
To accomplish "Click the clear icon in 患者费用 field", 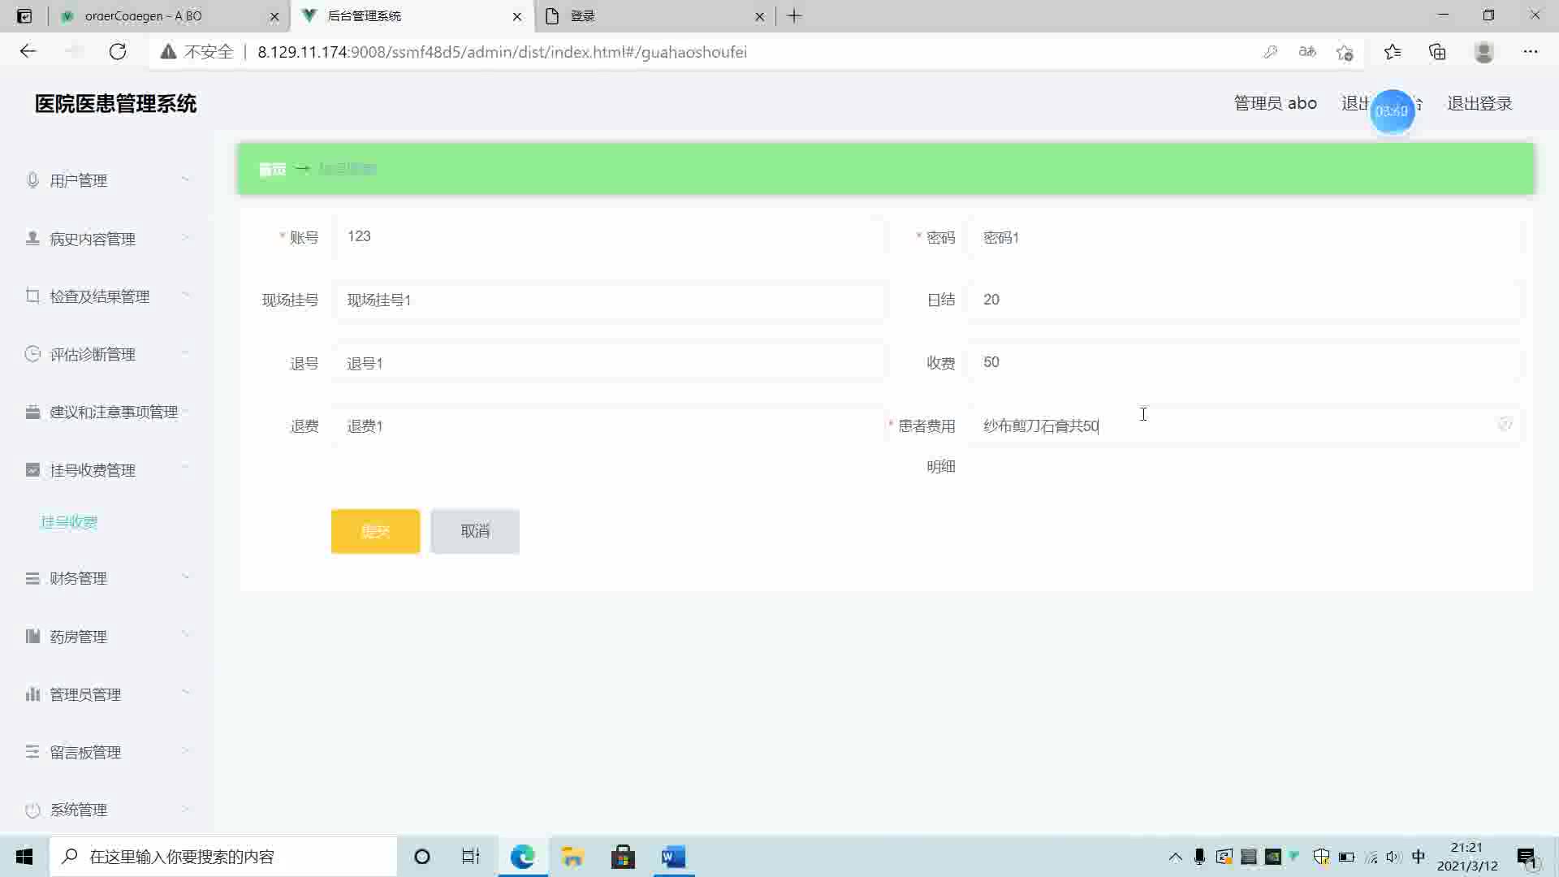I will [x=1505, y=425].
